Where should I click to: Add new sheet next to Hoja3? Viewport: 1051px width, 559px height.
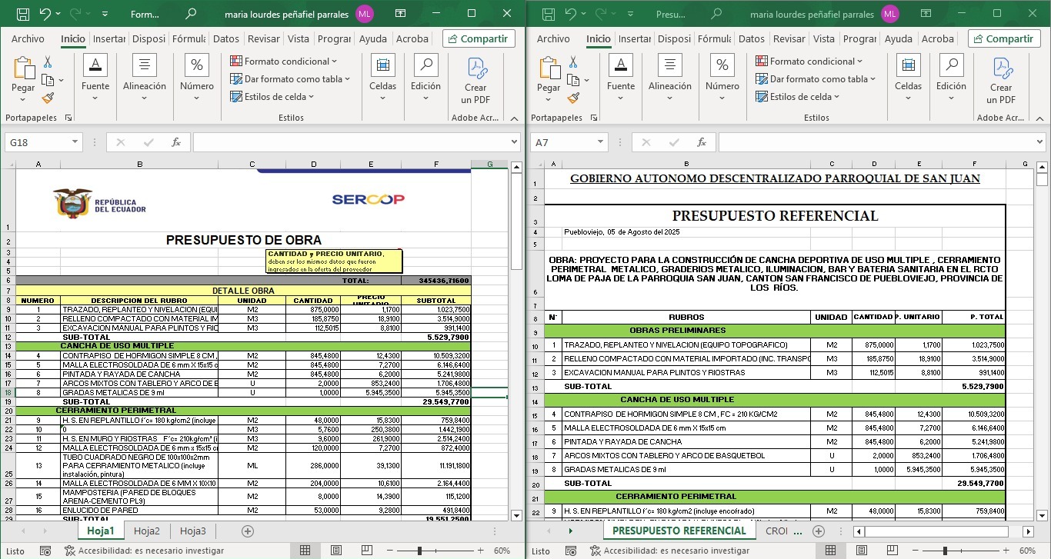tap(248, 531)
